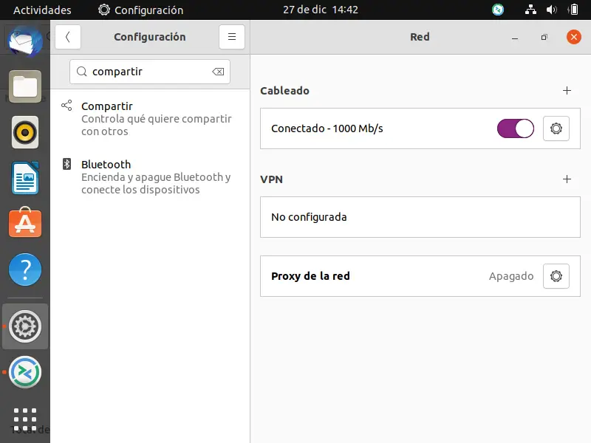Launch Remmina from the dock

[24, 373]
